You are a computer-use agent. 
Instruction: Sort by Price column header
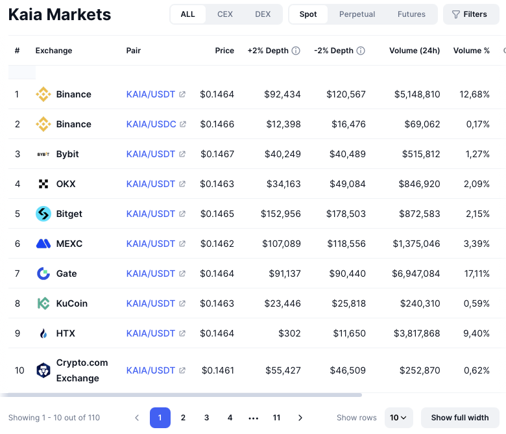pyautogui.click(x=224, y=51)
